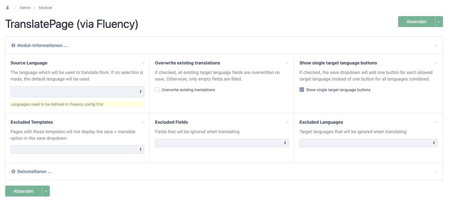Collapse Excluded Templates field via chevron
This screenshot has width=449, height=202.
(143, 122)
